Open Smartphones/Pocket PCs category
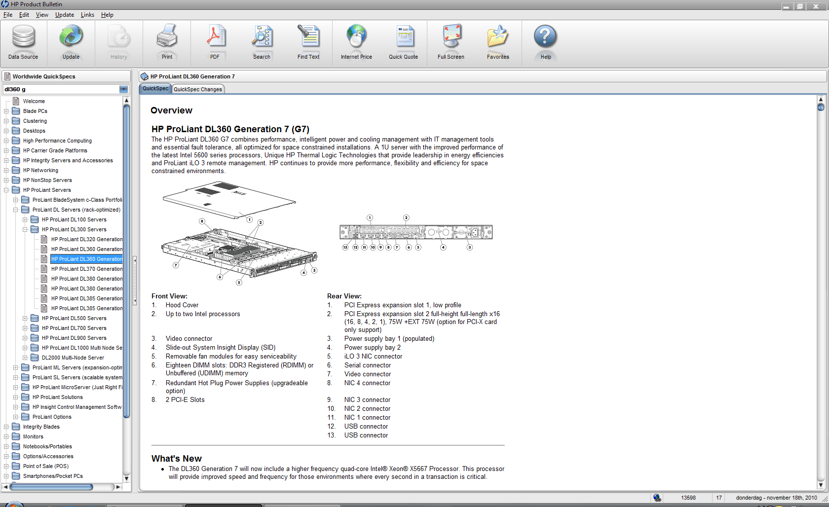The width and height of the screenshot is (829, 507). point(53,476)
